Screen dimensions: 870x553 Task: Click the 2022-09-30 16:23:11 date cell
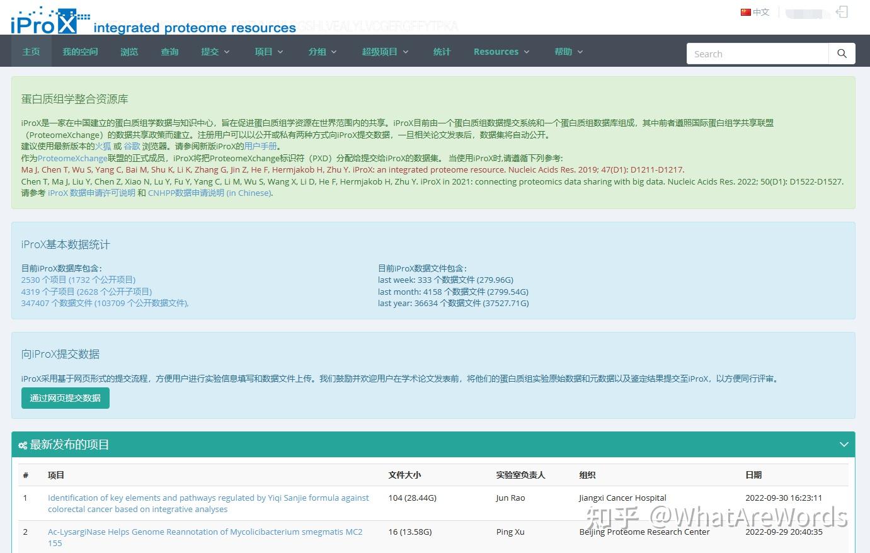click(784, 498)
